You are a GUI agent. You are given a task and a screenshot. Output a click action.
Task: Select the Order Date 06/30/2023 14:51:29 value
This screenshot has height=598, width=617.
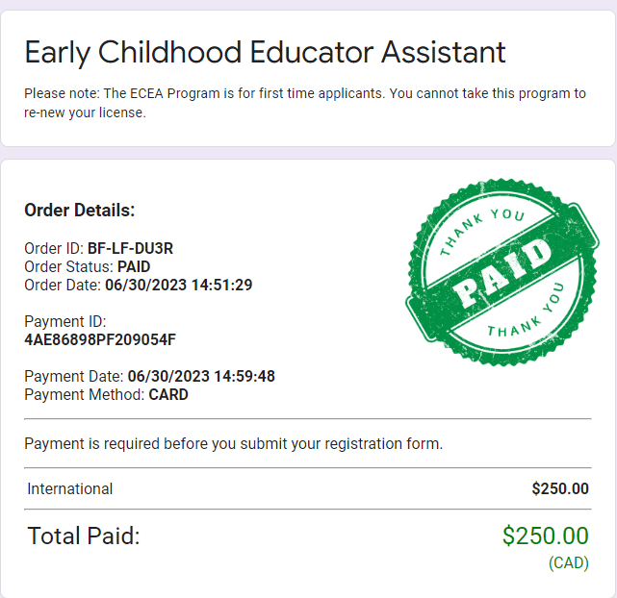179,285
